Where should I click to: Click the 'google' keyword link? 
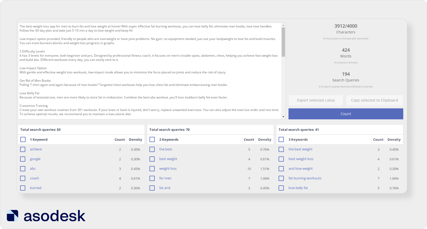(x=35, y=159)
